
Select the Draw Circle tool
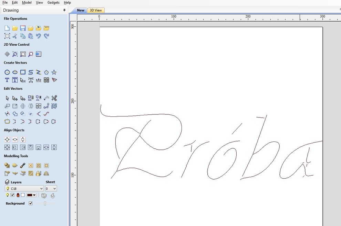click(7, 72)
